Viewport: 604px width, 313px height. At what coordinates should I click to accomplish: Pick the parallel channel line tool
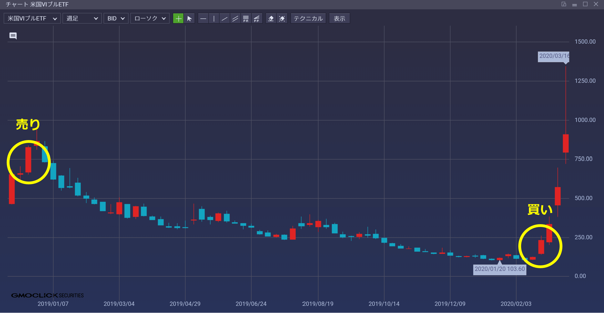pyautogui.click(x=235, y=19)
